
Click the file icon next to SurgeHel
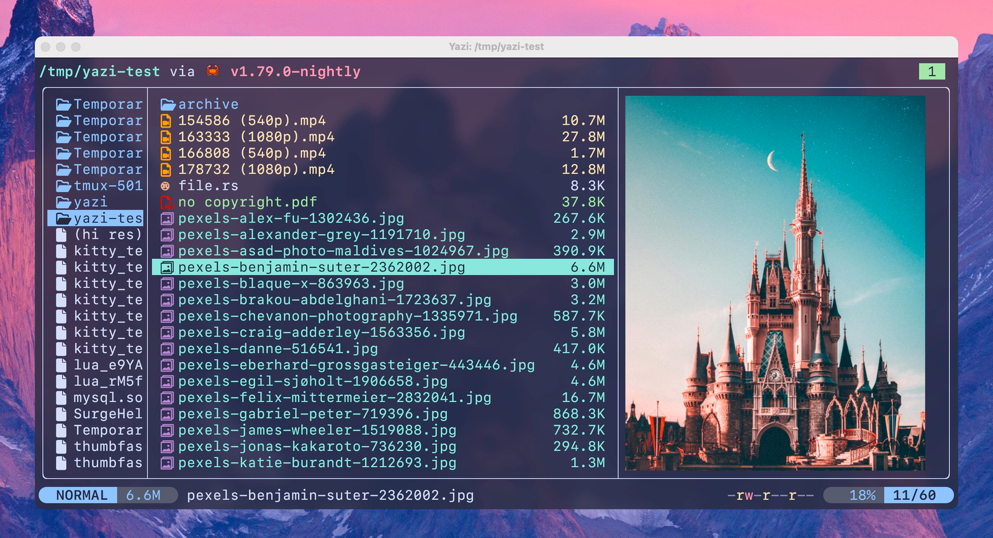click(61, 414)
